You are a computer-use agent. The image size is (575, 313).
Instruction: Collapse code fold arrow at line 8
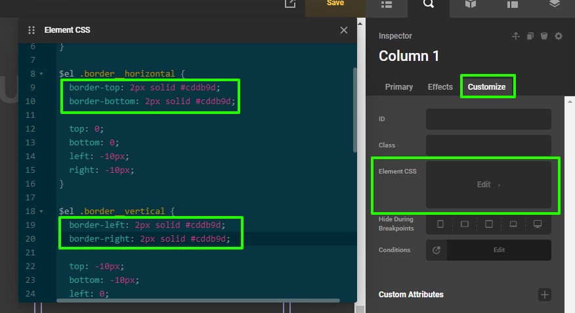pyautogui.click(x=42, y=74)
